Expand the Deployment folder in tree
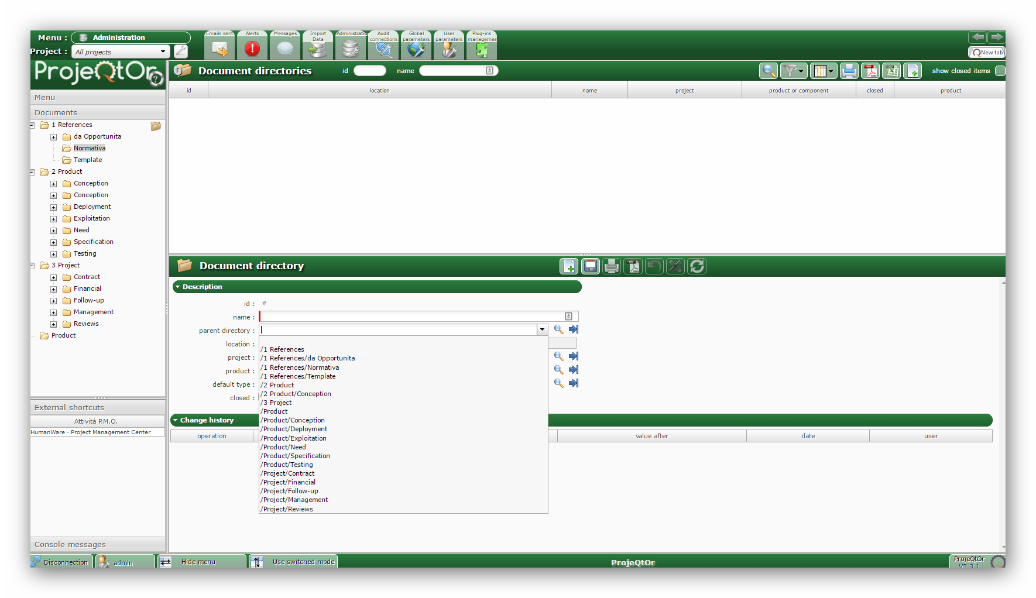1036x598 pixels. point(53,207)
